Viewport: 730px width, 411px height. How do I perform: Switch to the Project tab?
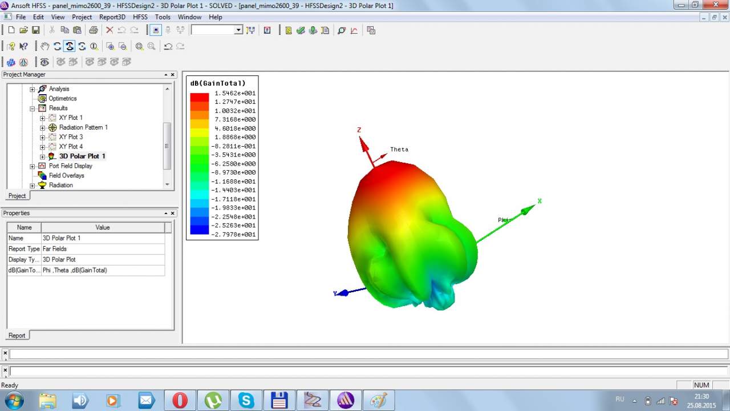[17, 196]
